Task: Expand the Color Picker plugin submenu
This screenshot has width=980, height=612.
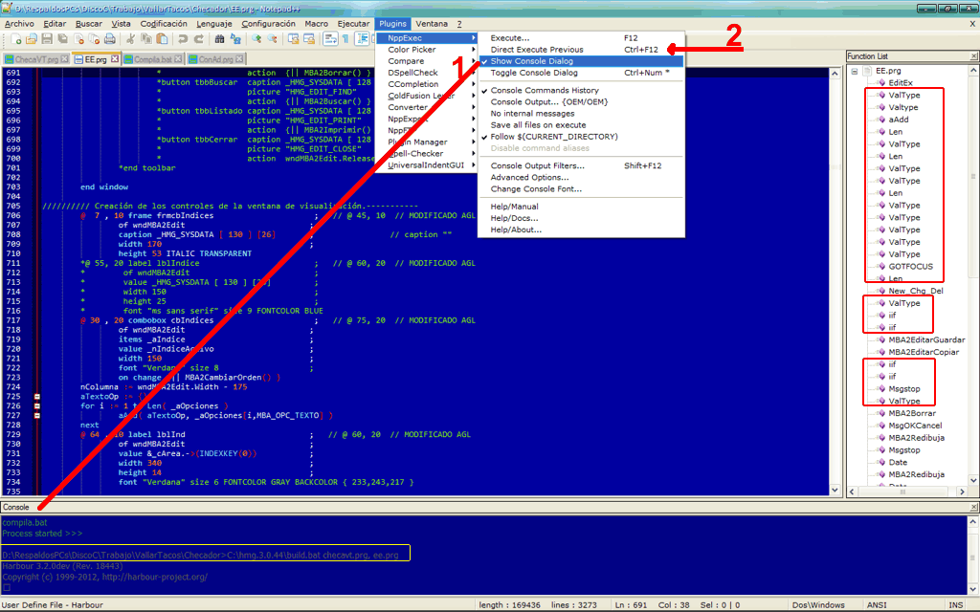Action: [x=426, y=50]
